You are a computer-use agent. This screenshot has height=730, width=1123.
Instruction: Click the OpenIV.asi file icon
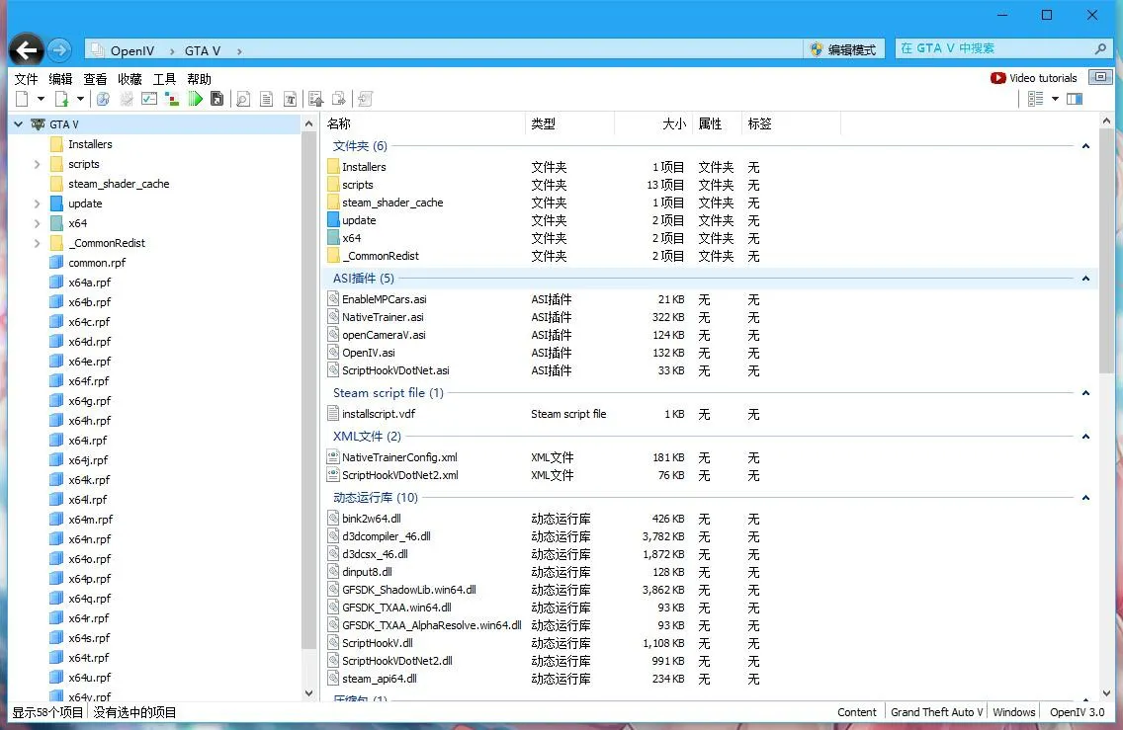tap(333, 352)
